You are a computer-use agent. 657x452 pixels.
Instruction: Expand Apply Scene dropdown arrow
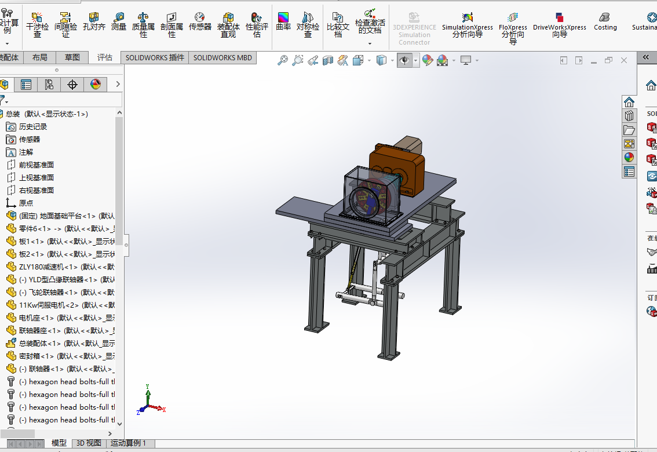pyautogui.click(x=454, y=61)
